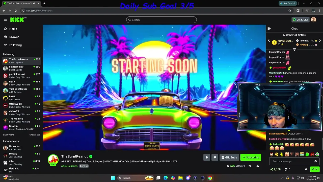Open a new Chrome tab
This screenshot has width=323, height=182.
coord(44,3)
